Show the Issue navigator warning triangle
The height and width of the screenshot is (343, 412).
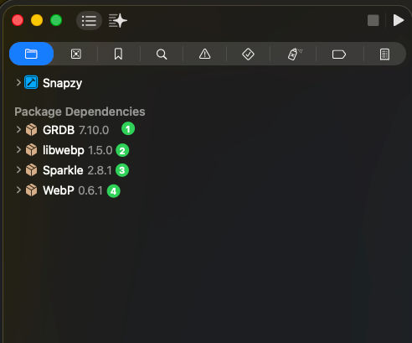(204, 54)
